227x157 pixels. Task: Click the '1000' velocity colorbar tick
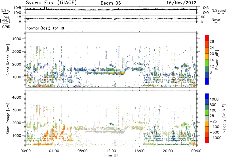214,99
